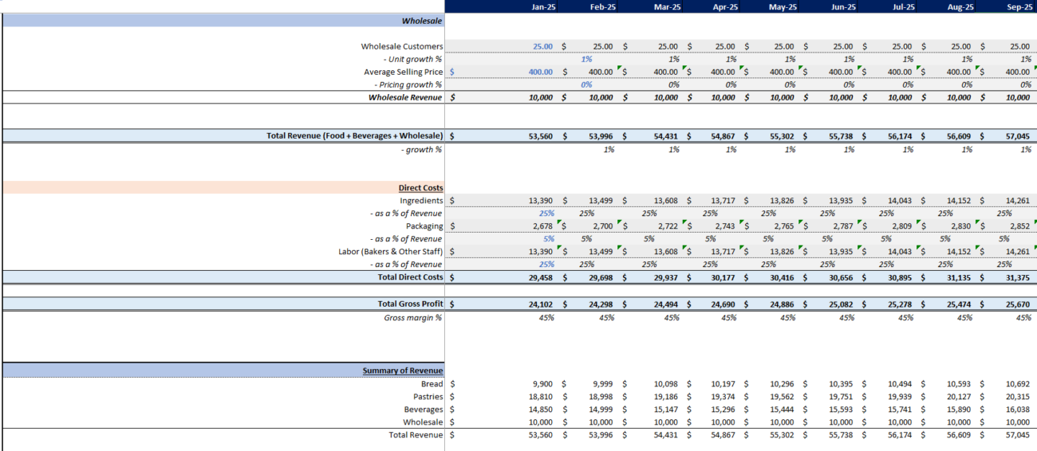Click blue 5% Packaging percent of revenue

pos(549,239)
